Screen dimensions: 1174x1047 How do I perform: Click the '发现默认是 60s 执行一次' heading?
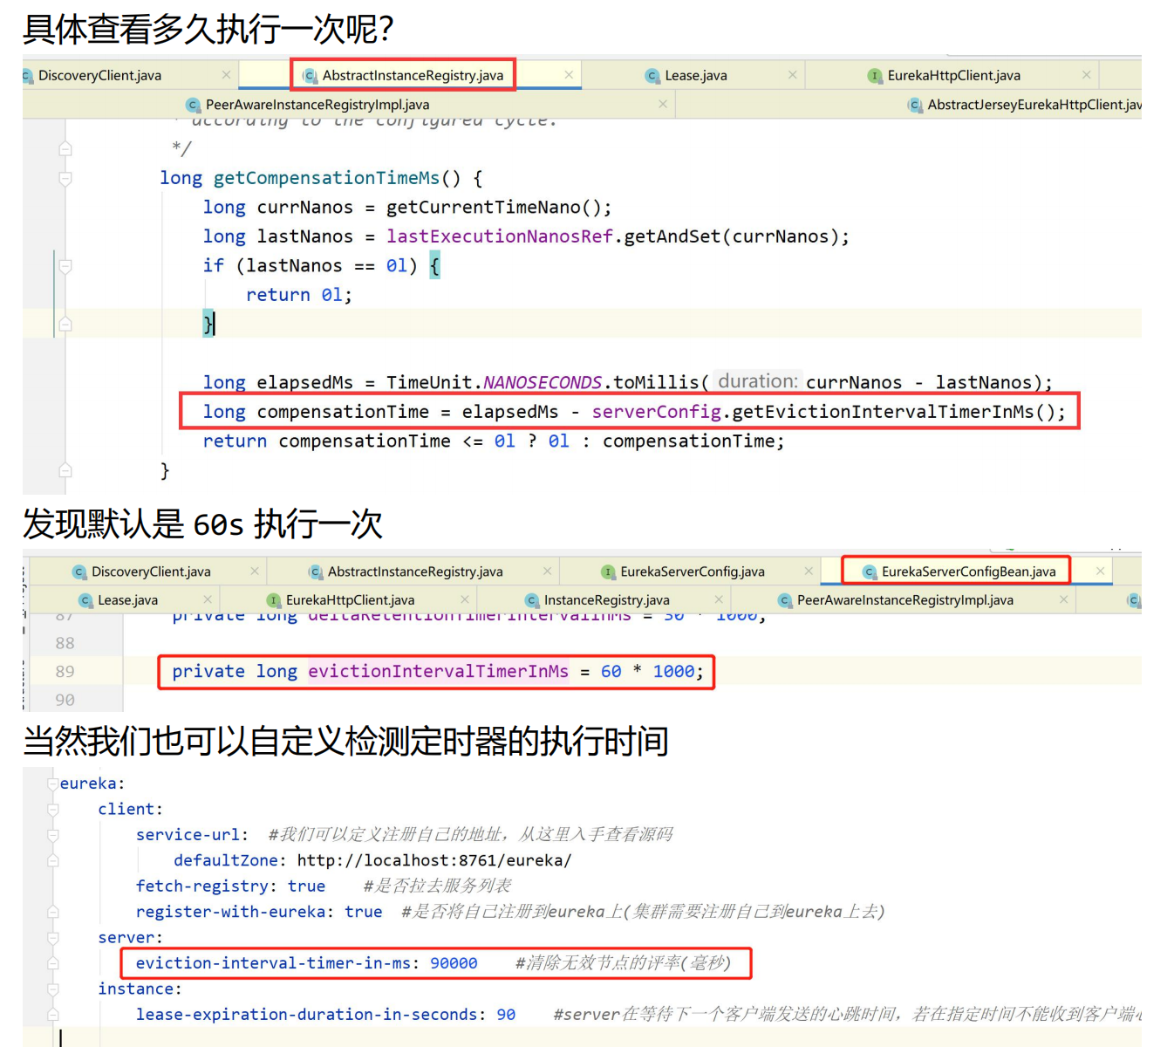[x=202, y=524]
